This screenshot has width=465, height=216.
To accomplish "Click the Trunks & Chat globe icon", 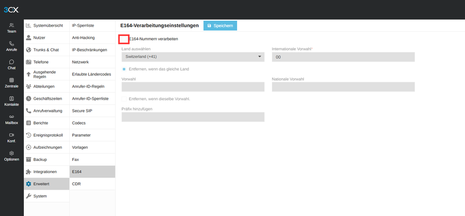I will [x=28, y=50].
